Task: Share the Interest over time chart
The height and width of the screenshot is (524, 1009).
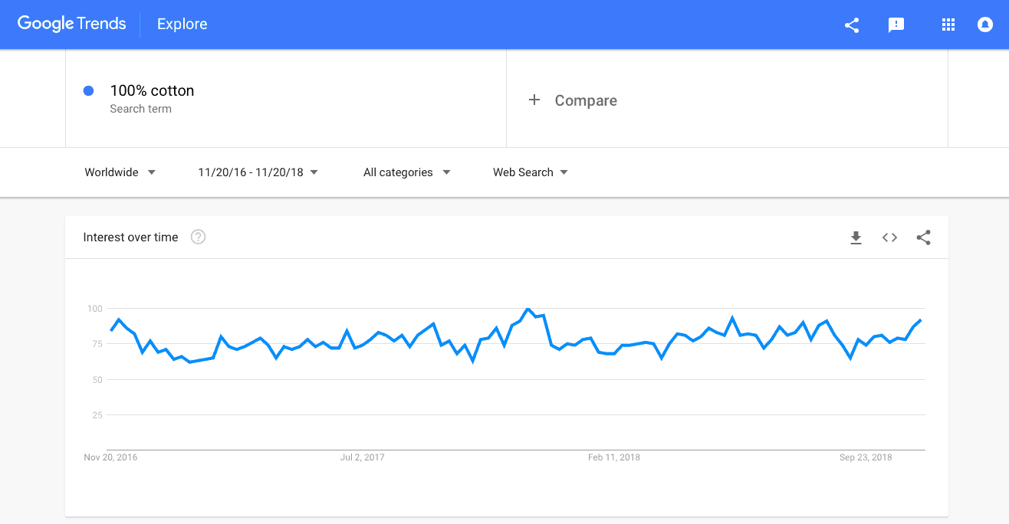Action: click(923, 237)
